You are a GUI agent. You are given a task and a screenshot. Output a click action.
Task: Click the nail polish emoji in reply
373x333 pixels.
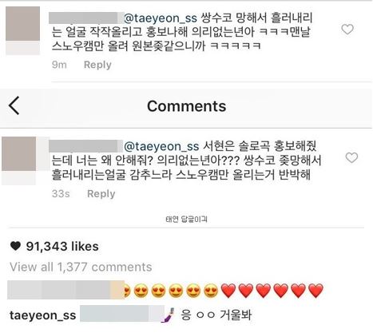[169, 315]
